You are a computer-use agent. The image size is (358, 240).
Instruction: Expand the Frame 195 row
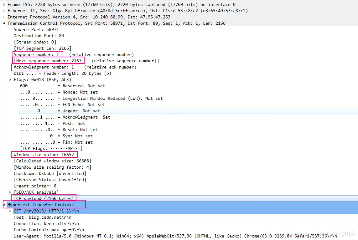tap(4, 5)
